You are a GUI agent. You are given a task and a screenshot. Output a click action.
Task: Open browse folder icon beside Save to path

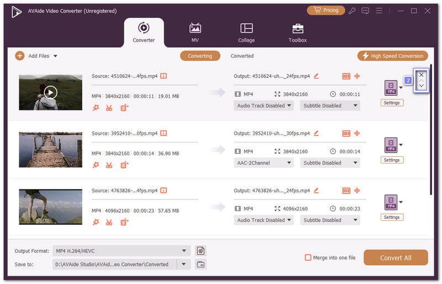[201, 264]
